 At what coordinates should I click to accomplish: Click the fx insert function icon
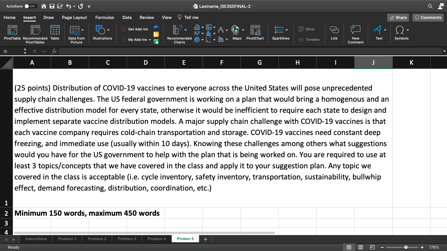54,51
